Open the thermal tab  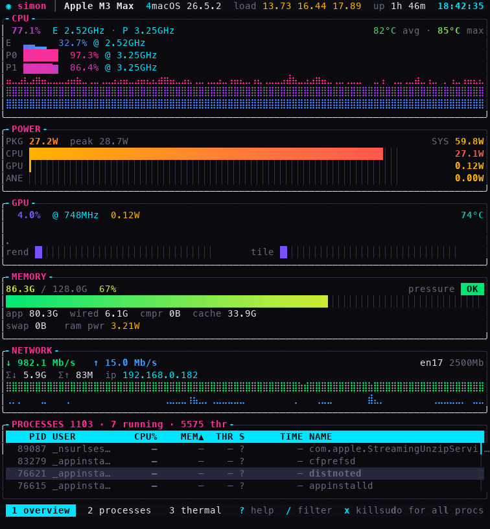pyautogui.click(x=195, y=510)
